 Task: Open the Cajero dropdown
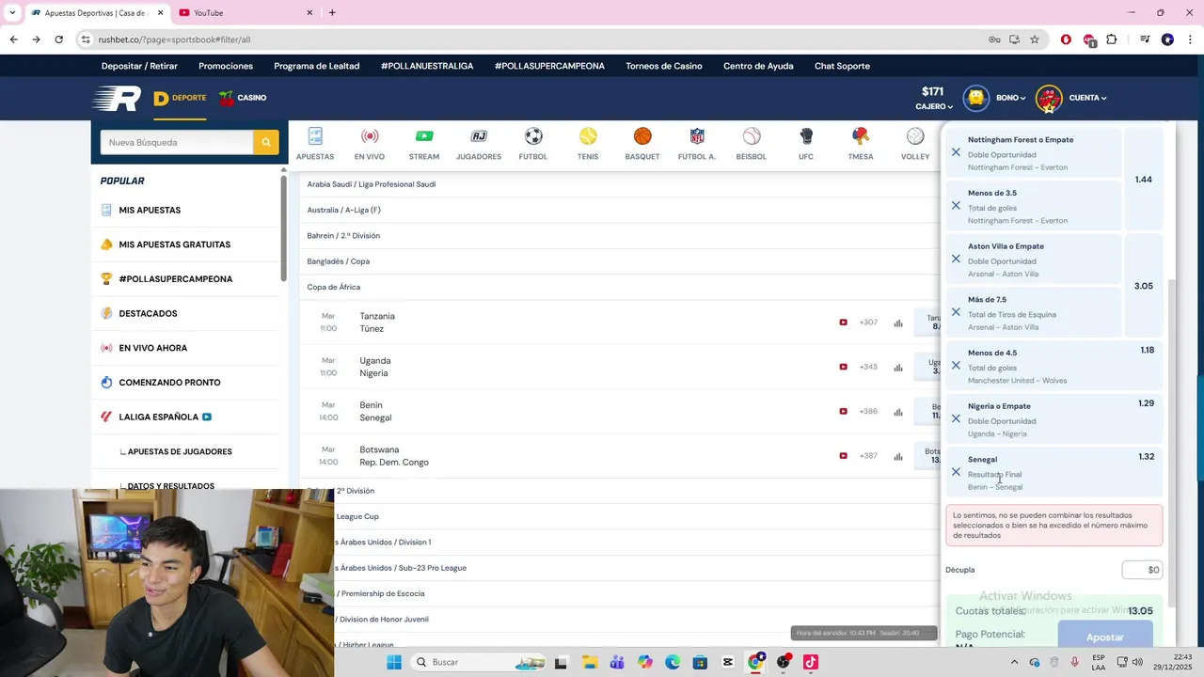[934, 106]
